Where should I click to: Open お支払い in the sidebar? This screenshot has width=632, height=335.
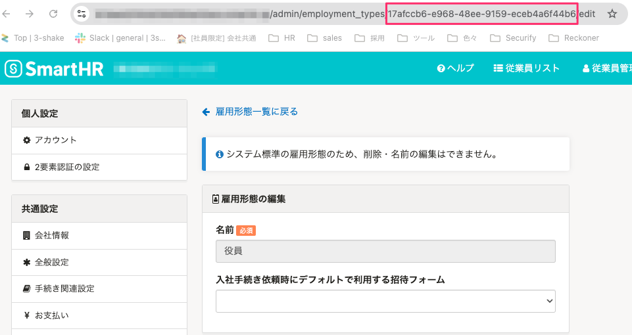pyautogui.click(x=99, y=315)
